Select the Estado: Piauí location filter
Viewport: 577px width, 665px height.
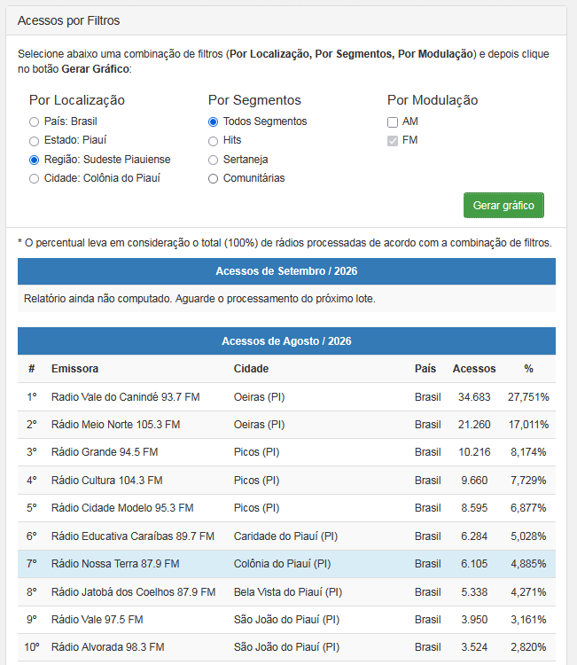click(34, 141)
